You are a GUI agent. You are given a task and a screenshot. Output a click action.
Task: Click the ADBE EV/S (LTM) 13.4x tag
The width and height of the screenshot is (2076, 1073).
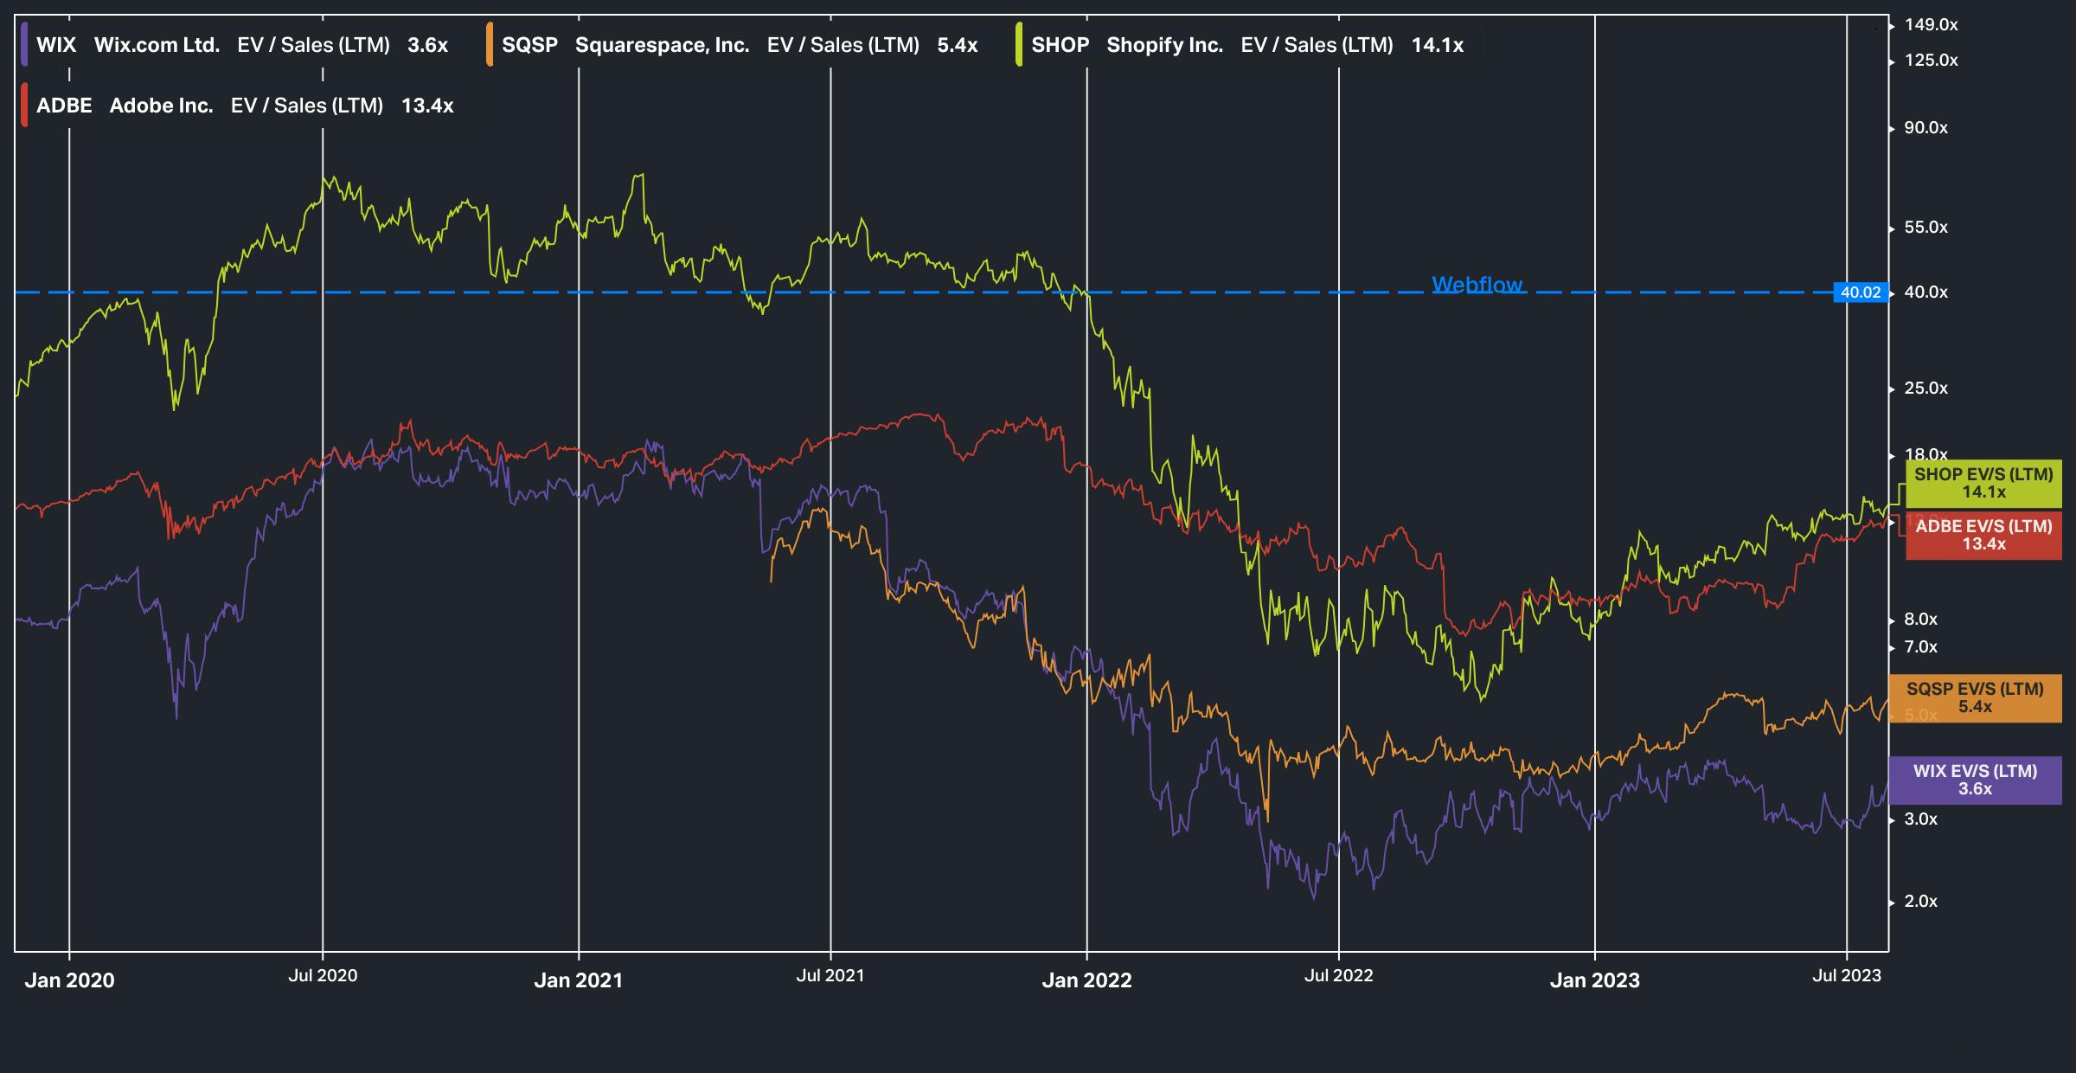point(1983,535)
